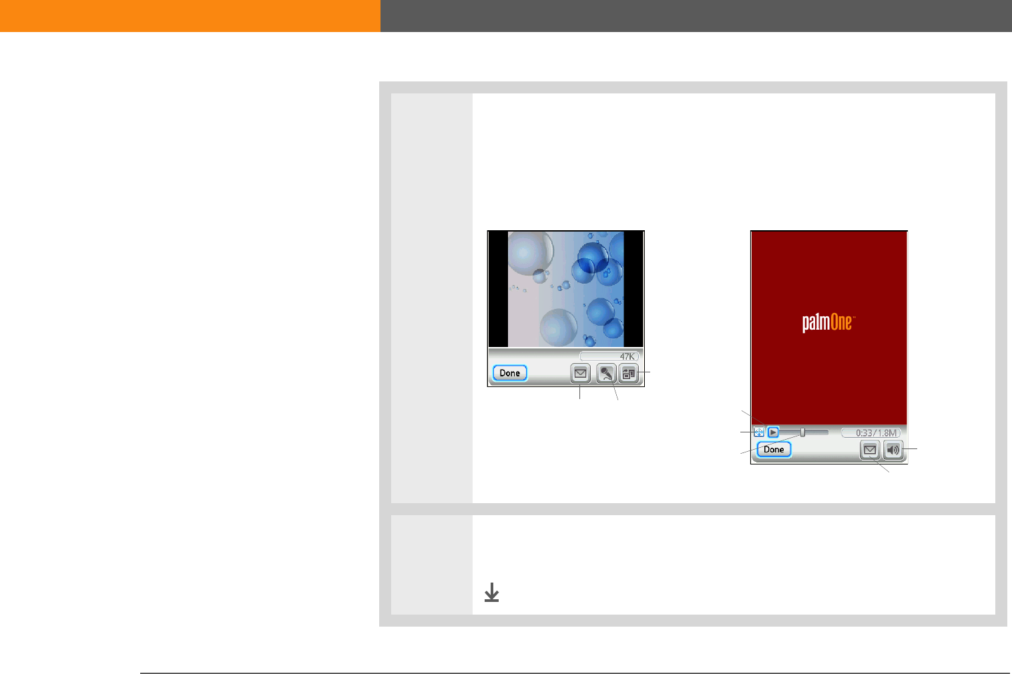Open the bubbles photo preview
Viewport: 1012px width, 674px height.
[566, 289]
